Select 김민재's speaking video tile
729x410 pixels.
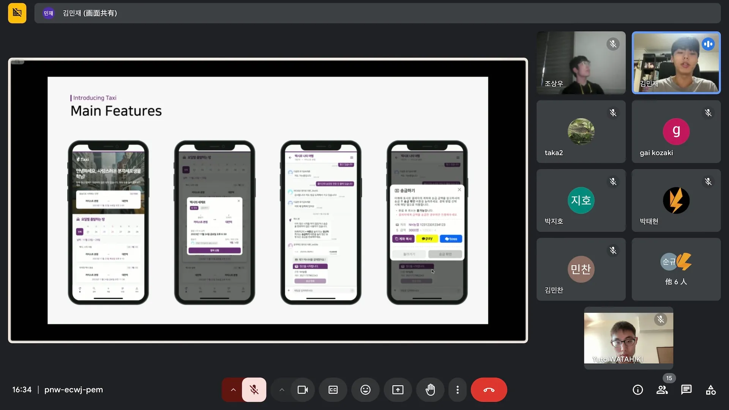click(676, 63)
